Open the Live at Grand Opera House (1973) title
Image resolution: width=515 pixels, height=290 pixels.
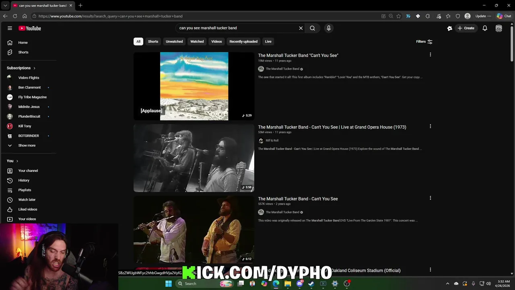332,127
